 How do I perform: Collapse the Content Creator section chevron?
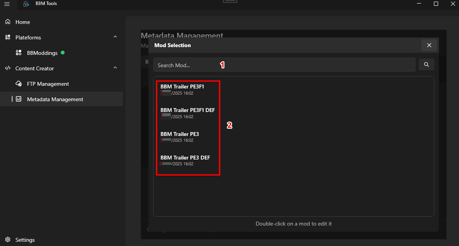115,68
